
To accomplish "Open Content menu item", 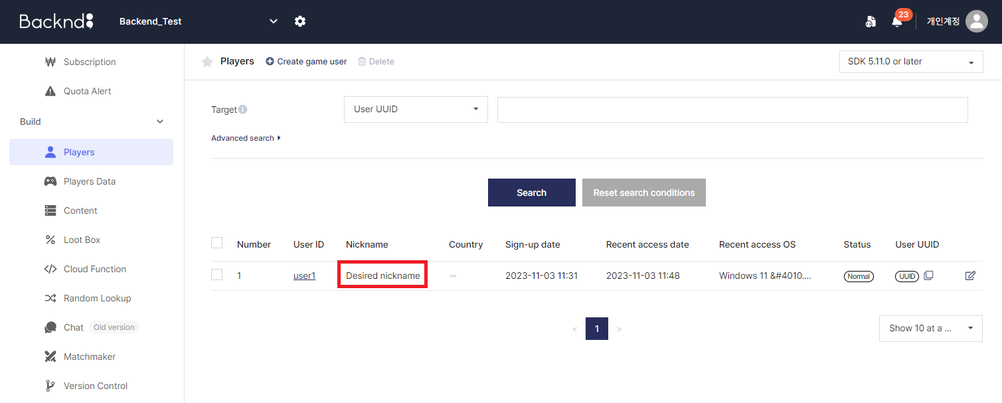I will [x=80, y=210].
